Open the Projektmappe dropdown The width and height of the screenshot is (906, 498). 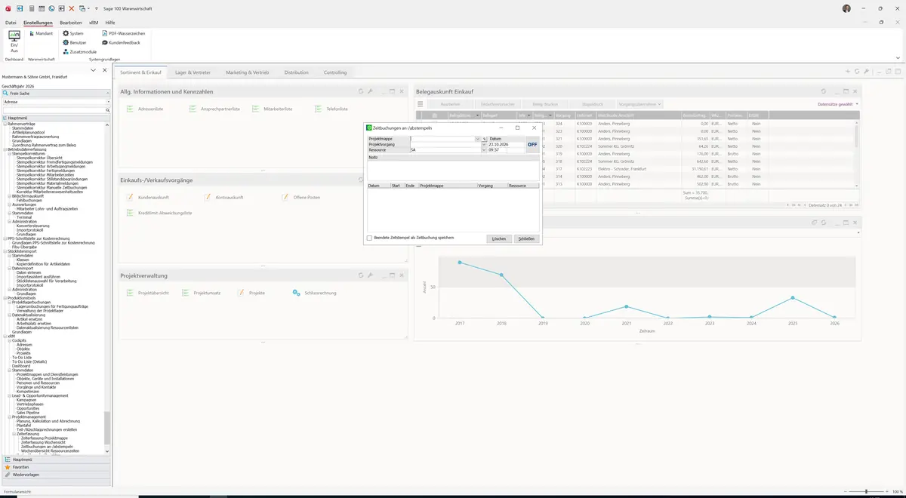pyautogui.click(x=478, y=139)
